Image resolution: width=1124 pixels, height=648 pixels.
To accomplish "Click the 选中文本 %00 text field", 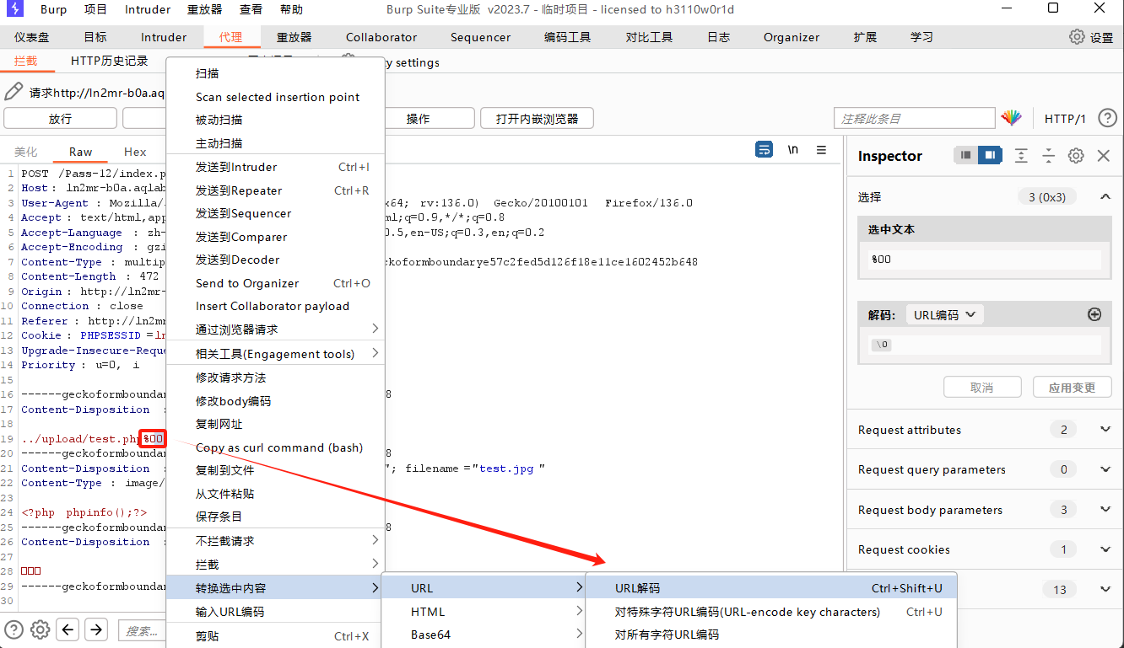I will (x=984, y=259).
